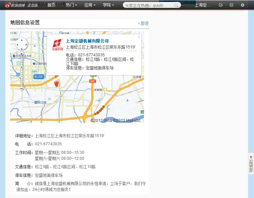The image size is (254, 198).
Task: Click the map zoom slider handle
Action: point(22,67)
